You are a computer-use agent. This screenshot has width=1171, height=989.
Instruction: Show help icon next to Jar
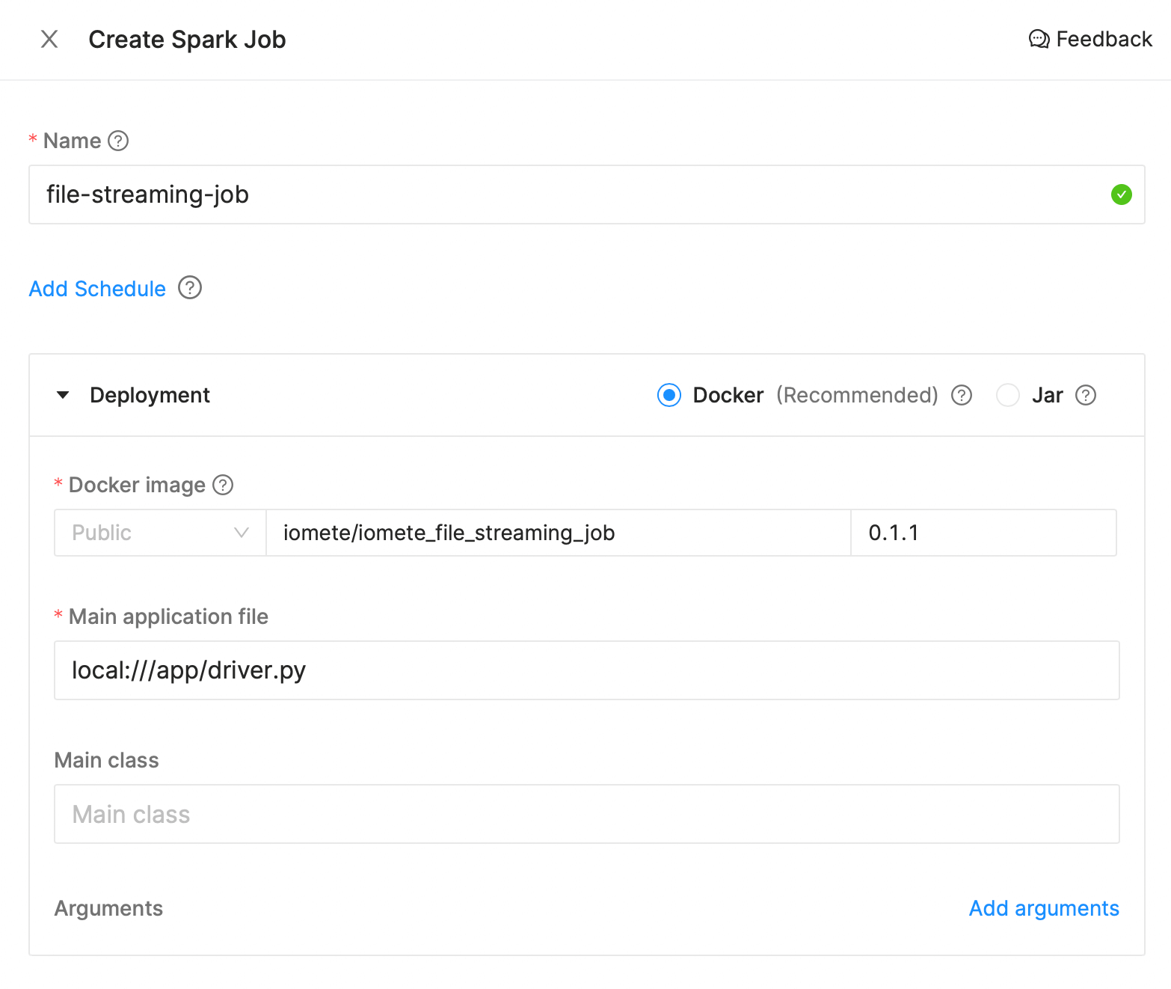point(1086,395)
